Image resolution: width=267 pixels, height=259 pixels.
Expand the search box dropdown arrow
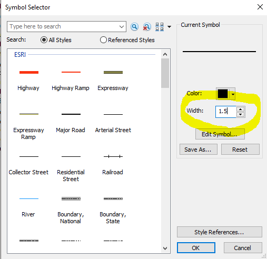[122, 27]
